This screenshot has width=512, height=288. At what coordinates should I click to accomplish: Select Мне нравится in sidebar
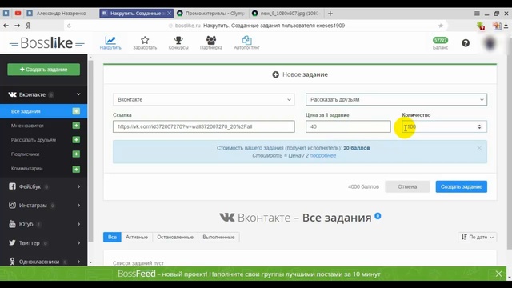point(27,126)
